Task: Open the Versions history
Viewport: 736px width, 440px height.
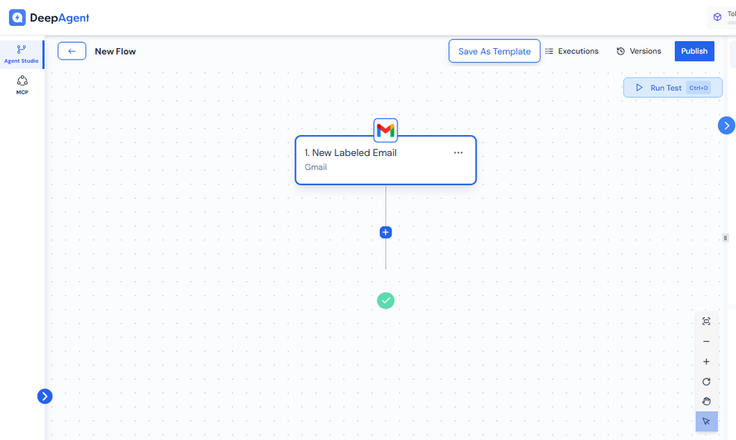Action: [x=639, y=51]
